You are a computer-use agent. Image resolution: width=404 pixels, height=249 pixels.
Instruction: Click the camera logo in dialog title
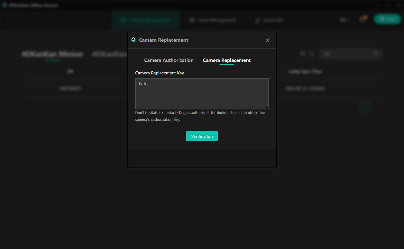(134, 40)
